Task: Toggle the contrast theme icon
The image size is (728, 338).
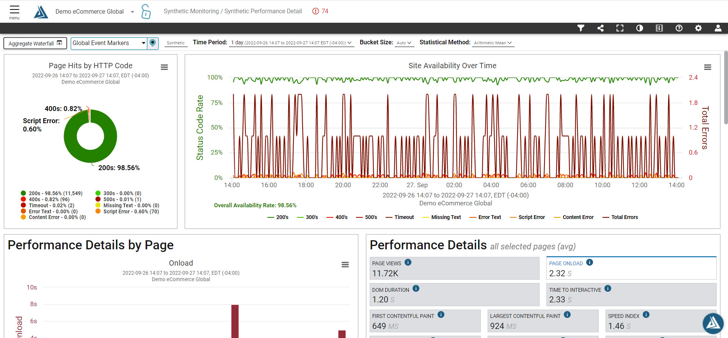Action: point(640,28)
